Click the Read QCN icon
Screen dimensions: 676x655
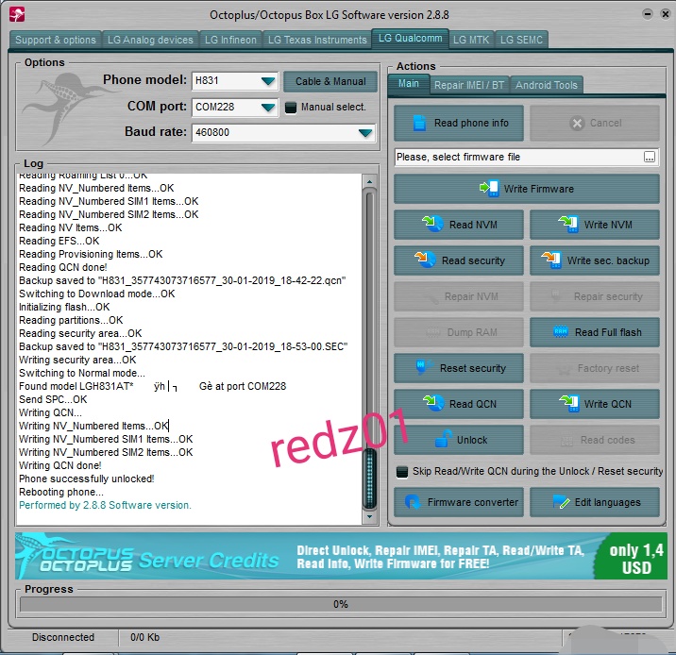(432, 403)
